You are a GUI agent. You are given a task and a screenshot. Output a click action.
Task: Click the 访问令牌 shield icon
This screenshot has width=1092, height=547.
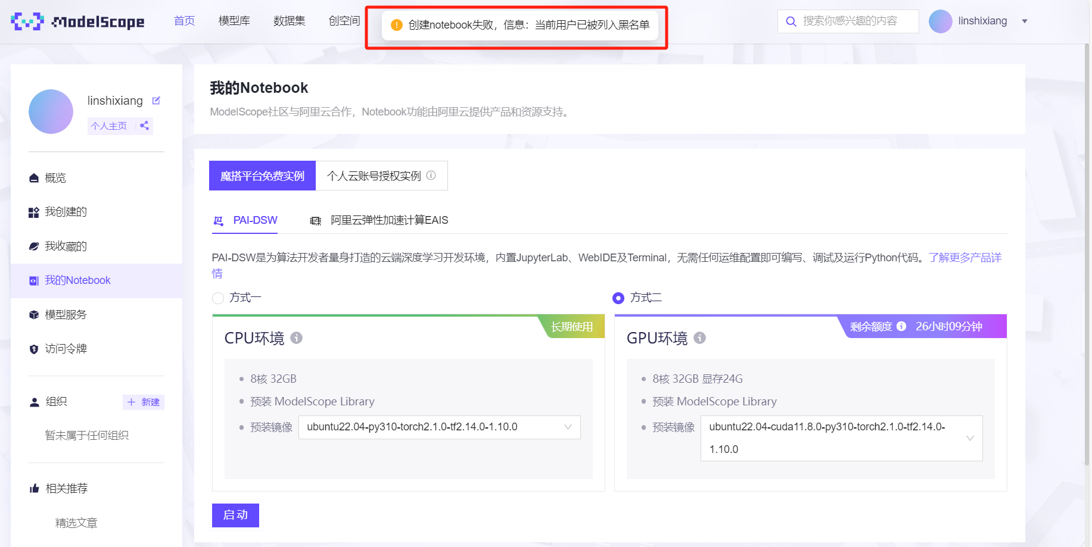pos(34,349)
